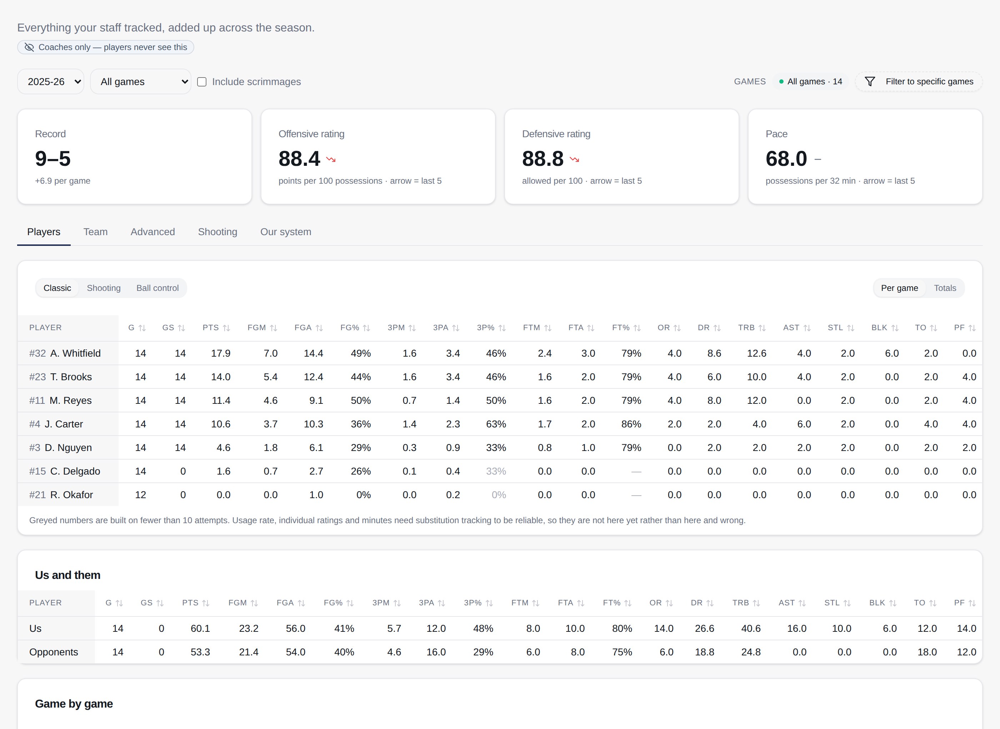This screenshot has width=1000, height=729.
Task: Click the Record 9–5 card
Action: coord(135,157)
